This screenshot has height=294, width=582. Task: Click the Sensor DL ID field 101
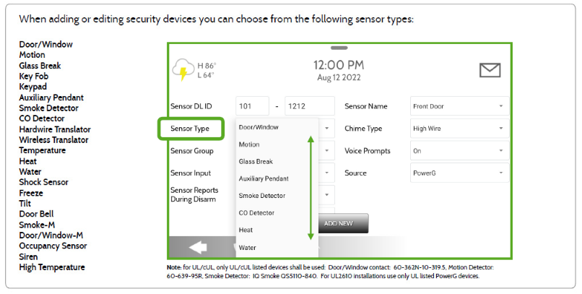tap(252, 106)
